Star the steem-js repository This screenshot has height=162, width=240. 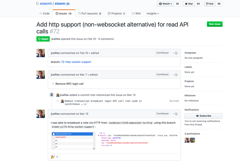tap(189, 4)
